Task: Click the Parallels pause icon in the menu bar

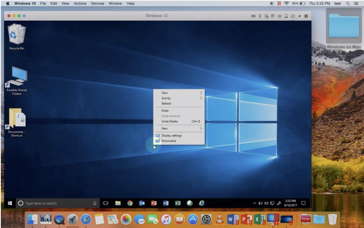Action: click(279, 3)
